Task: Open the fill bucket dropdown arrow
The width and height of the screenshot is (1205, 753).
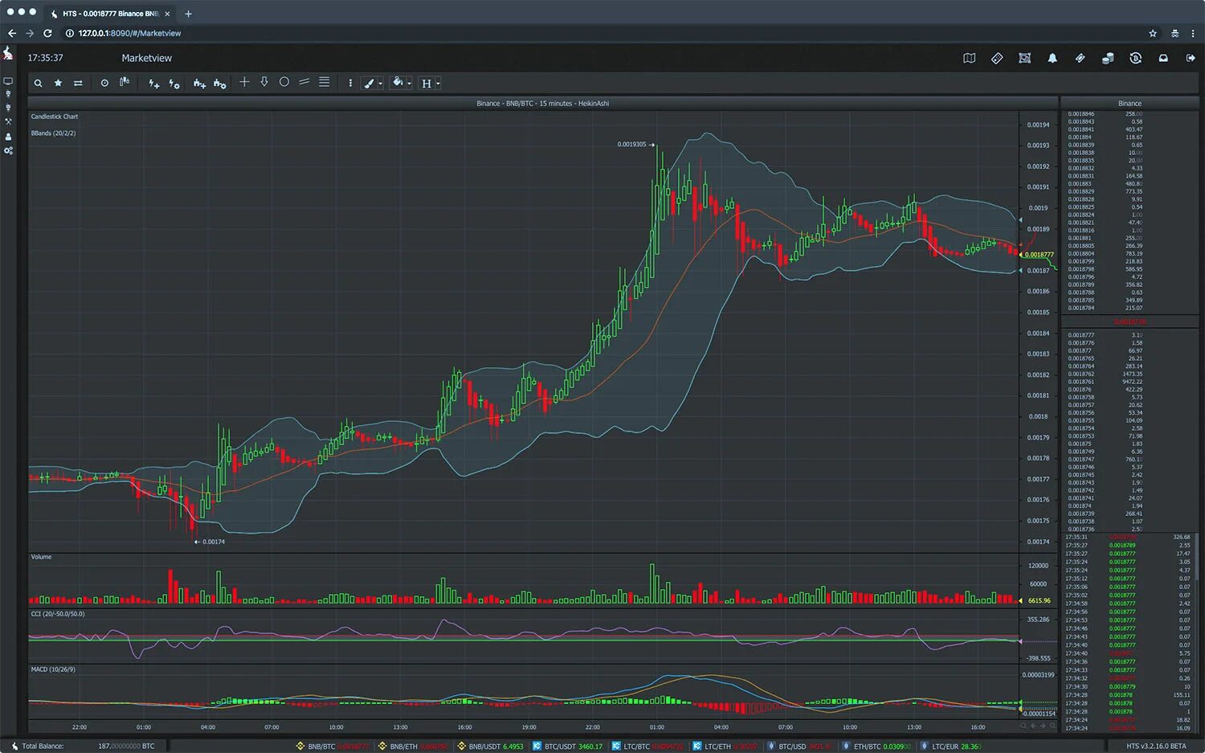Action: (x=409, y=84)
